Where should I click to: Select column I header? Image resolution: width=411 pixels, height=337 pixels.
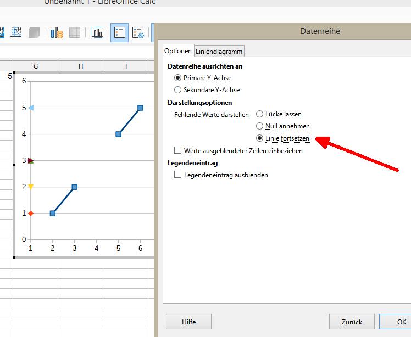126,66
